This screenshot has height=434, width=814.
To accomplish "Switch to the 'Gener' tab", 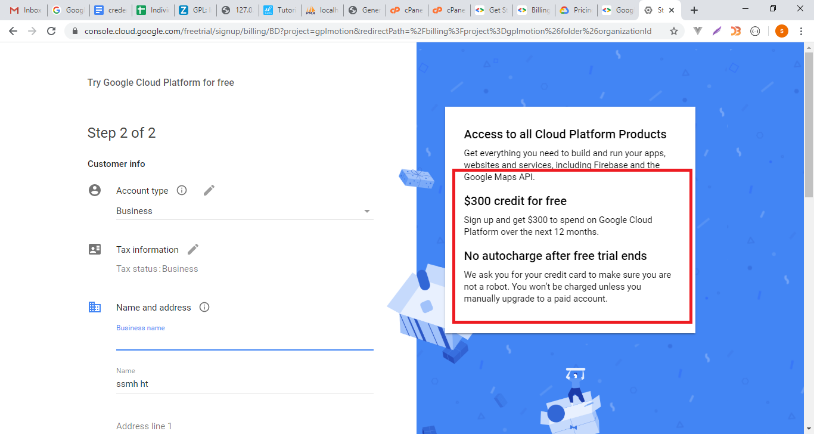I will pos(364,10).
